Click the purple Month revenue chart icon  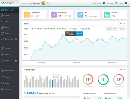(54, 15)
